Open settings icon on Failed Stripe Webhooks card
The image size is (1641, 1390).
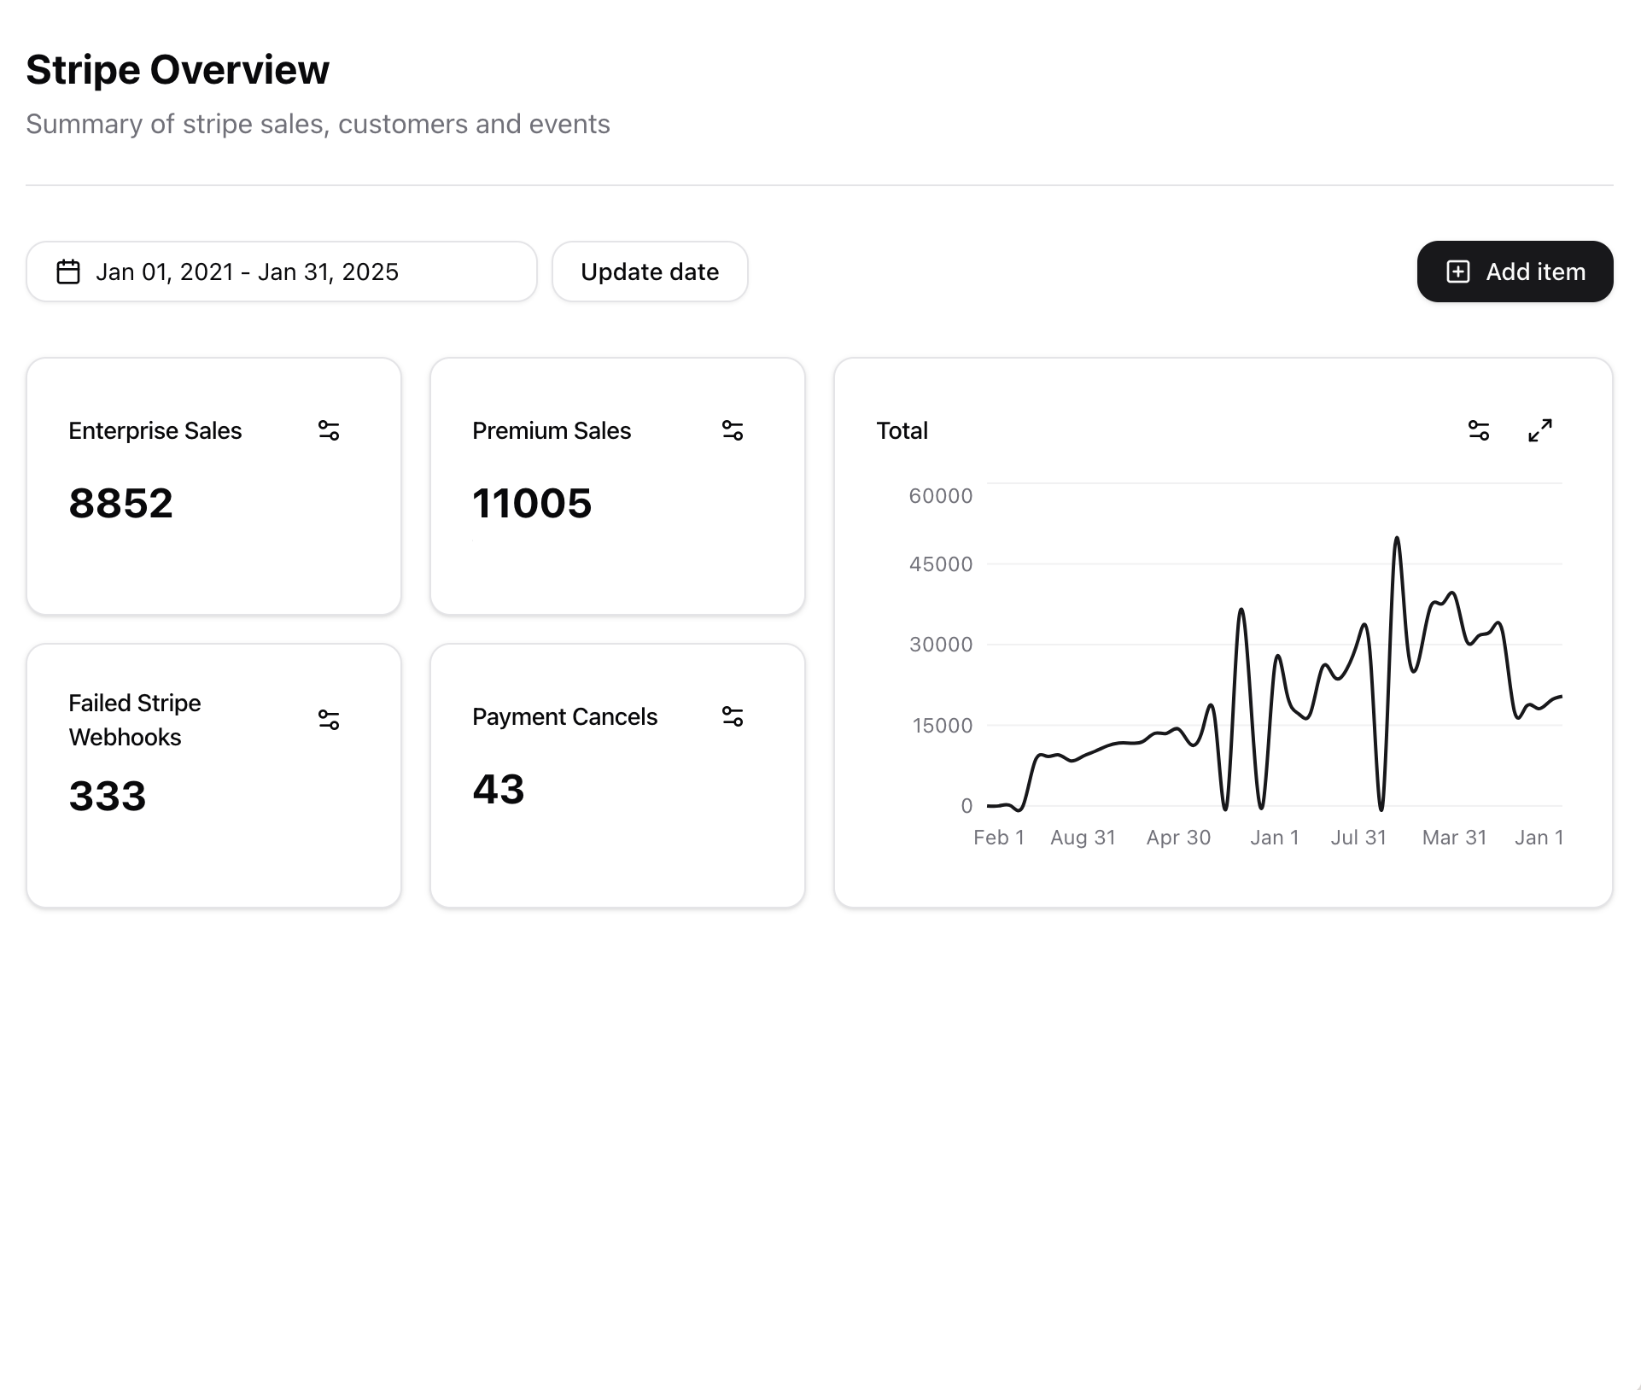point(329,720)
